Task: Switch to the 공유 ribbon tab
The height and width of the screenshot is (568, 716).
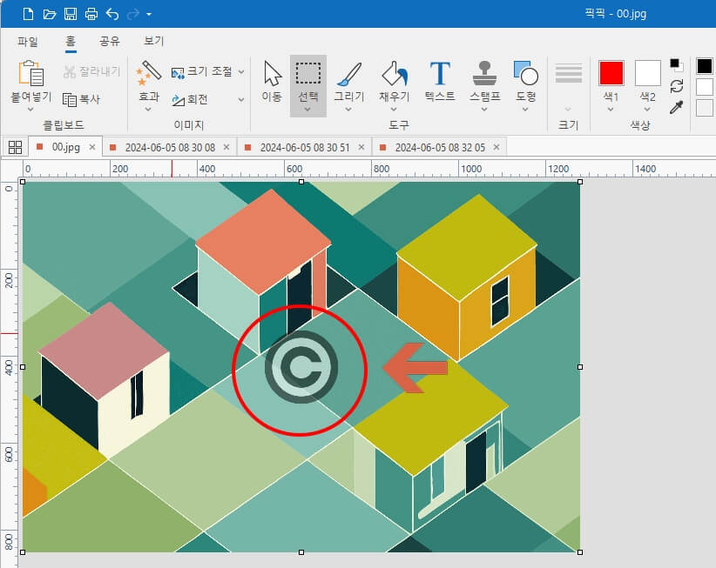Action: pyautogui.click(x=110, y=42)
